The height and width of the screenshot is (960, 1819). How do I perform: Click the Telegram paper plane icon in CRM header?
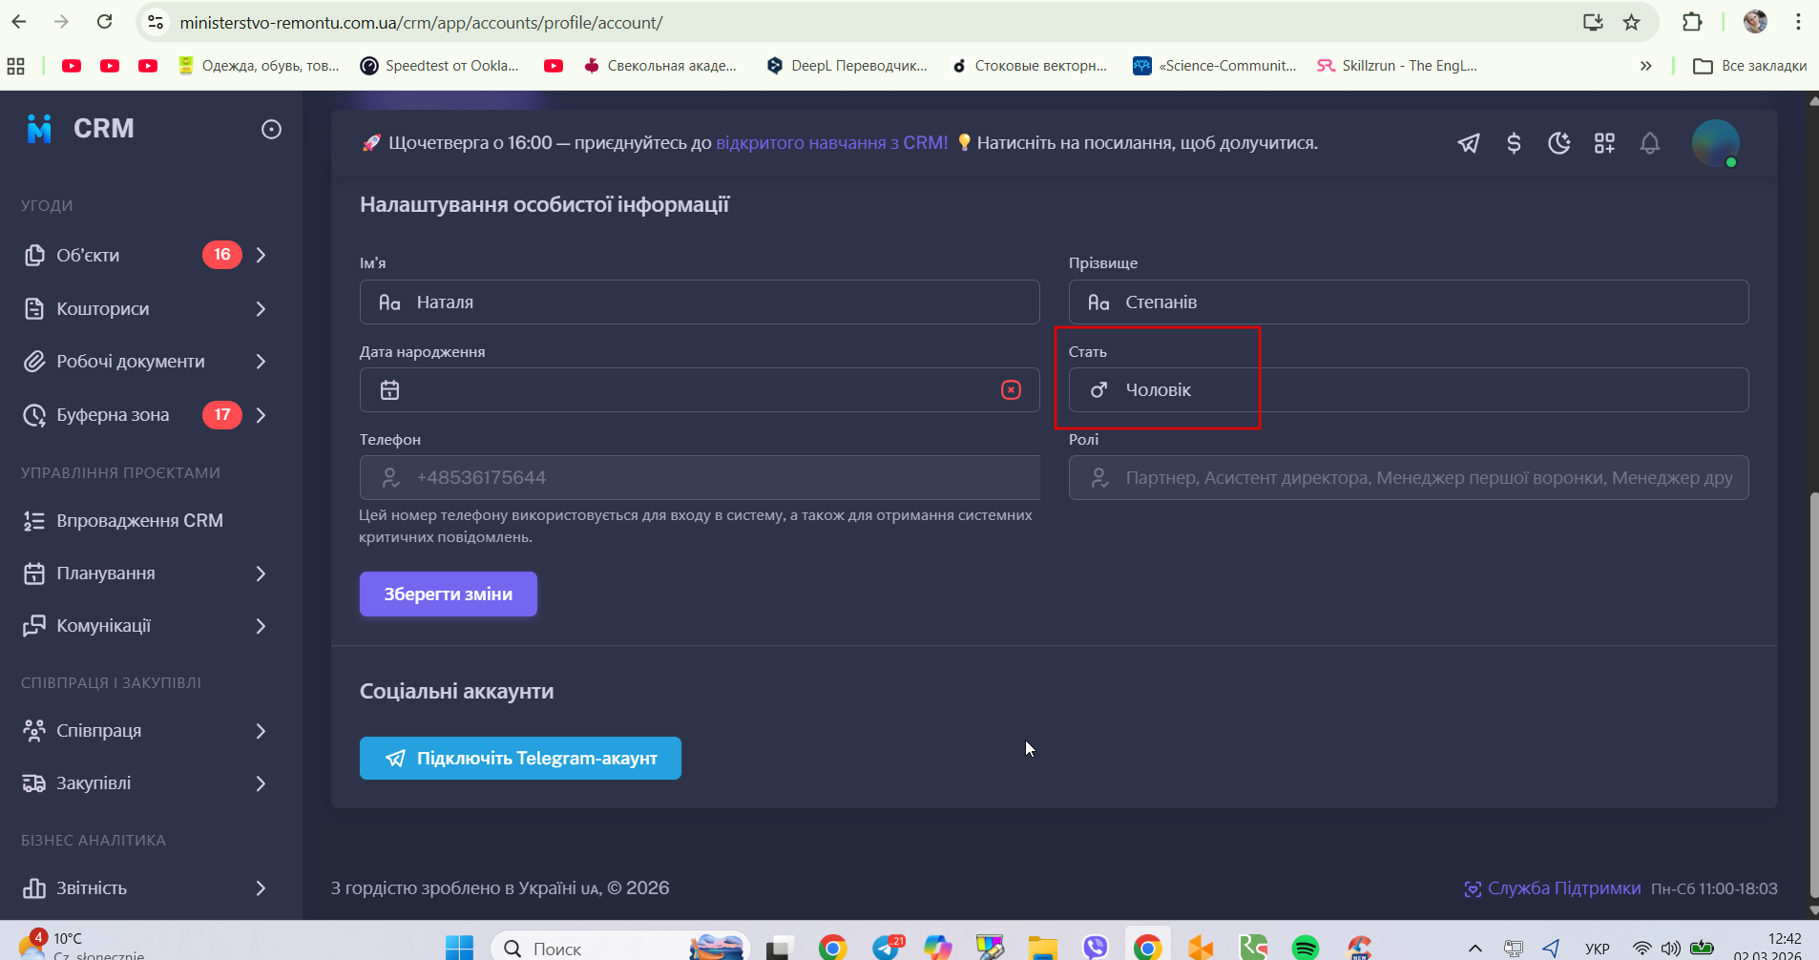pos(1469,143)
